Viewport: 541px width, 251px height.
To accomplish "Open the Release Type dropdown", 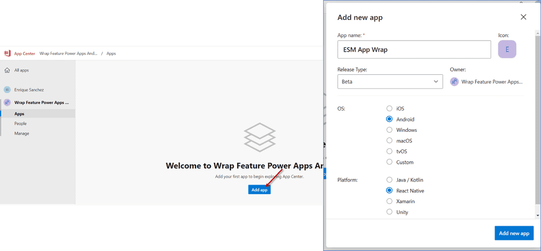I will (390, 82).
